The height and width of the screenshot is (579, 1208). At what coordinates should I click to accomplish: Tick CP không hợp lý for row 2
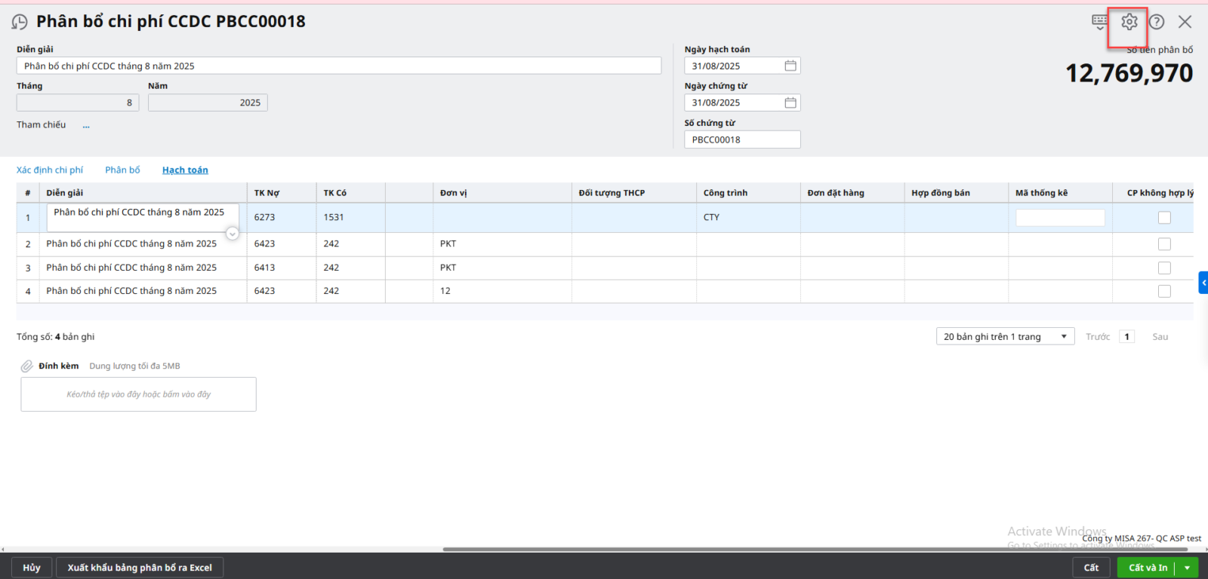1164,244
